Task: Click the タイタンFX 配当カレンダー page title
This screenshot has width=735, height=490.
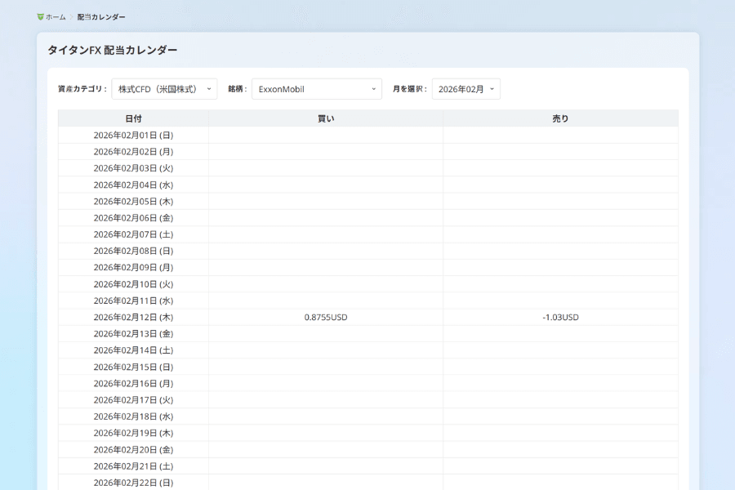Action: 113,50
